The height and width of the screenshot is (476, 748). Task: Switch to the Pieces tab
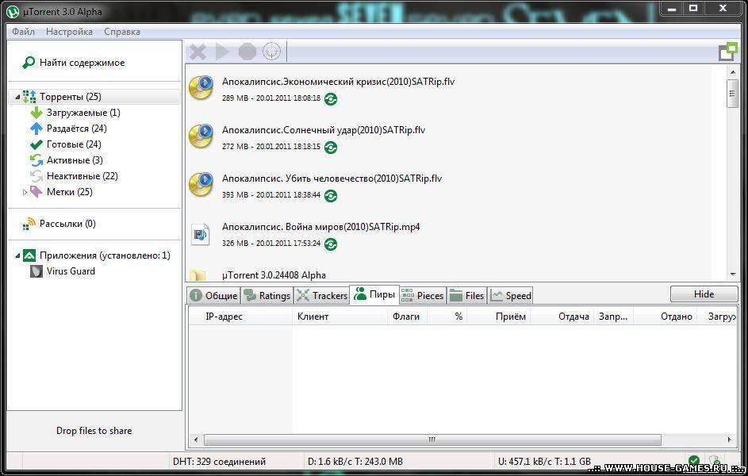pyautogui.click(x=423, y=296)
